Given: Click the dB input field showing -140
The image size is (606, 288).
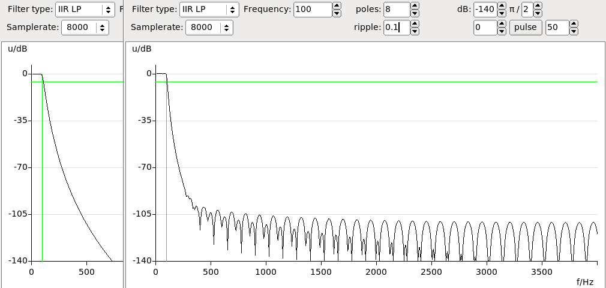Looking at the screenshot, I should (485, 9).
